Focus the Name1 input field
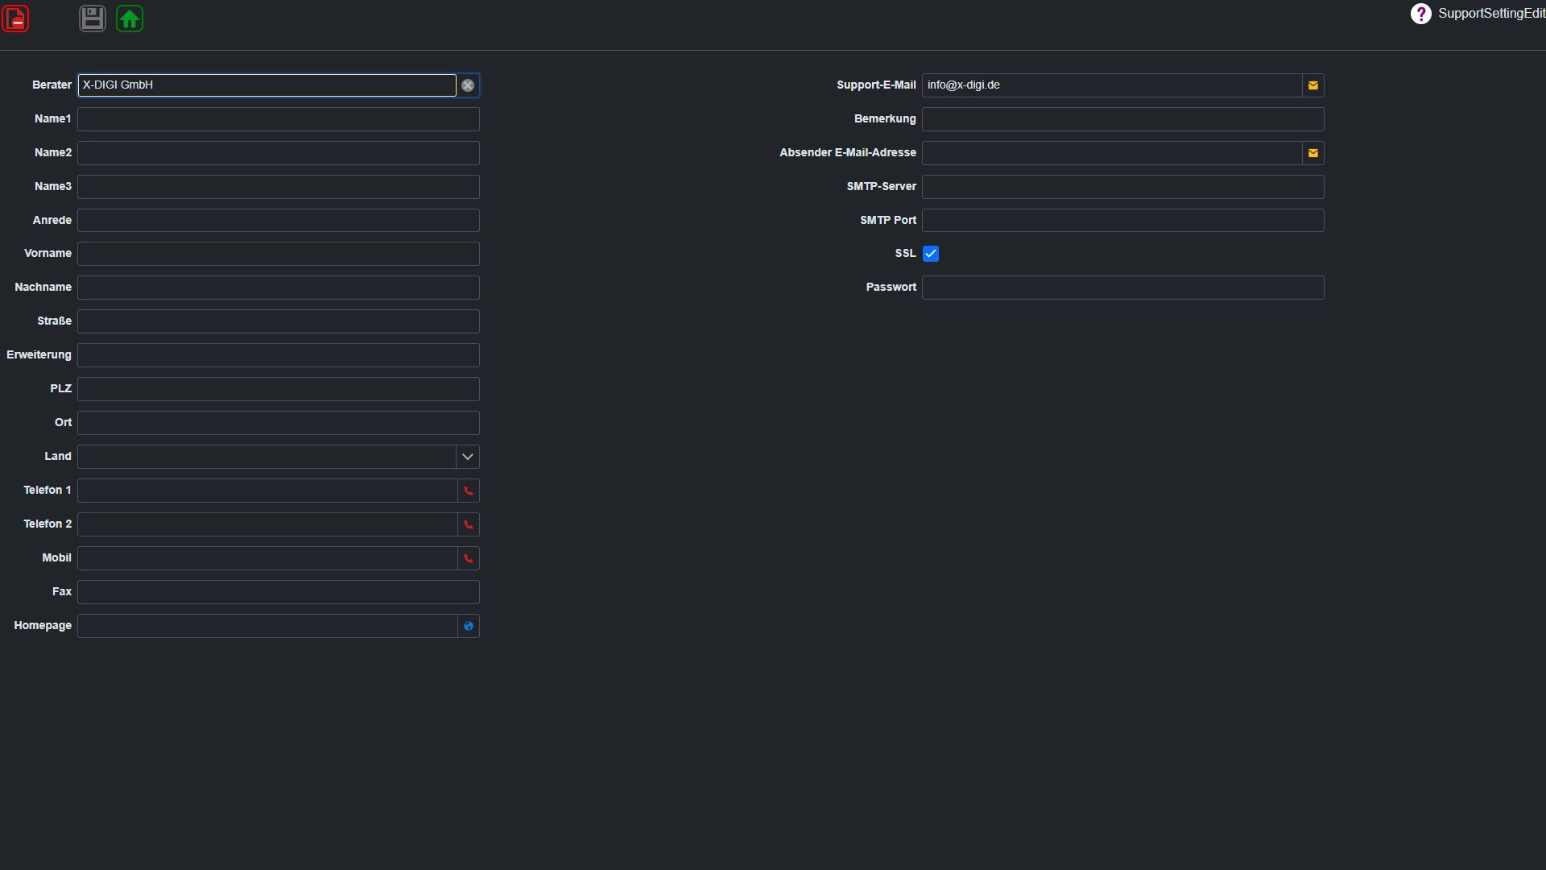The width and height of the screenshot is (1546, 870). coord(279,119)
